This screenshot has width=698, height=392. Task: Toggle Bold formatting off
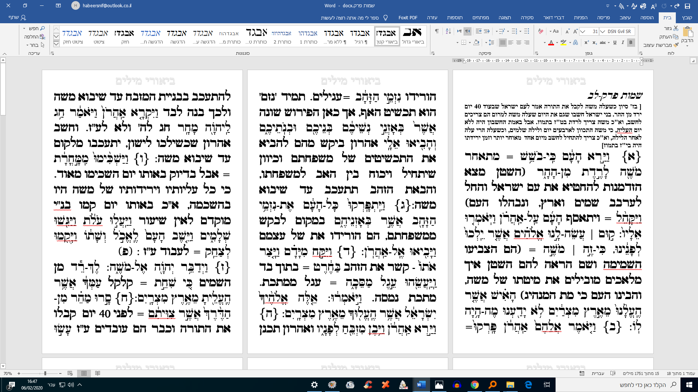coord(631,42)
